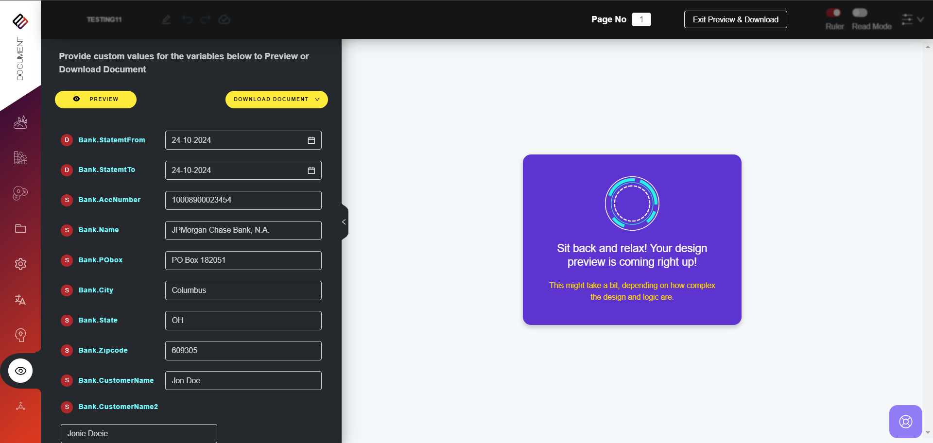Screen dimensions: 933x443
Task: Click the pencil rename icon beside TESTING11
Action: pos(167,19)
